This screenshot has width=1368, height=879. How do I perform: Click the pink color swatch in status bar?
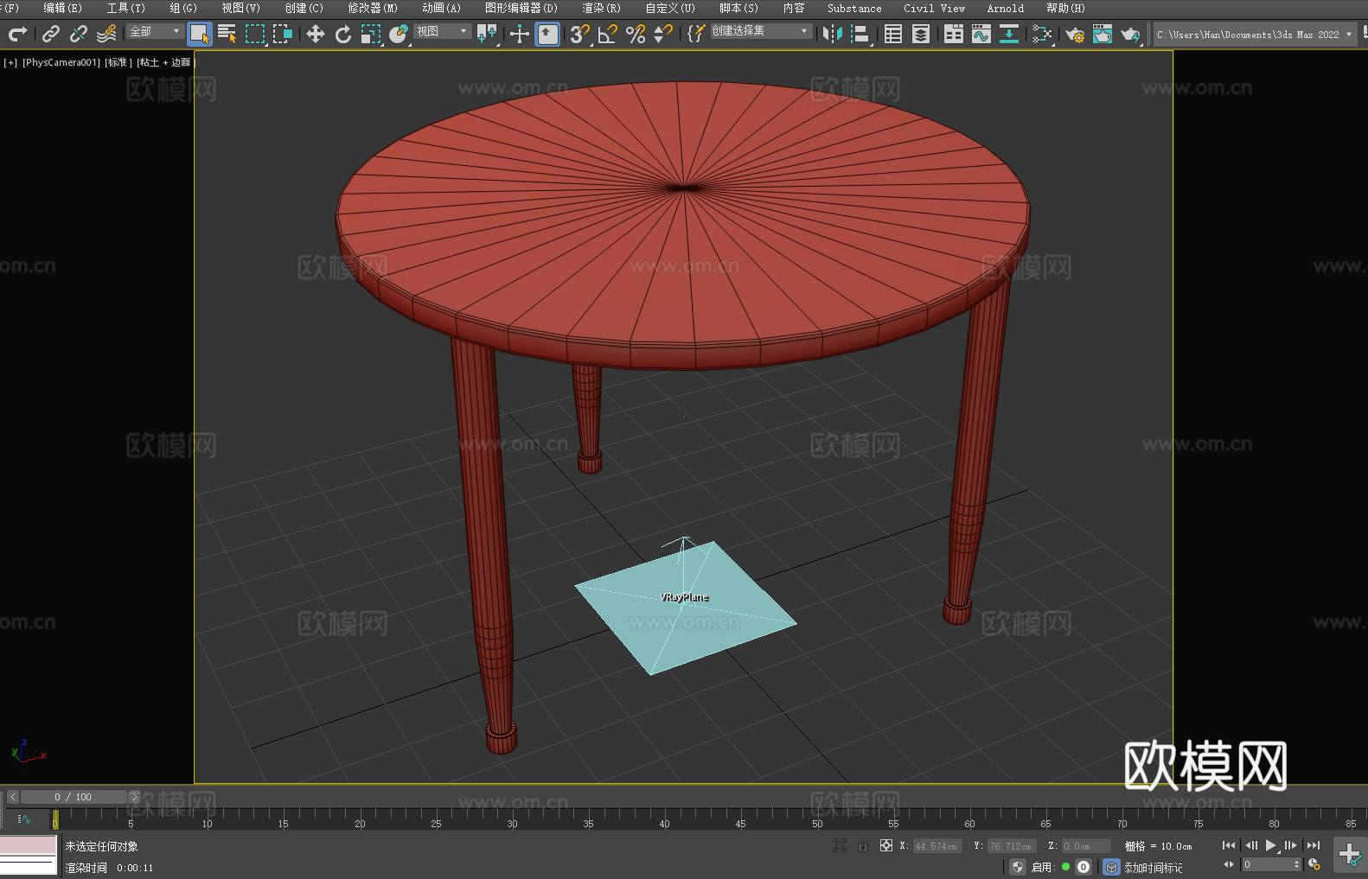click(28, 845)
